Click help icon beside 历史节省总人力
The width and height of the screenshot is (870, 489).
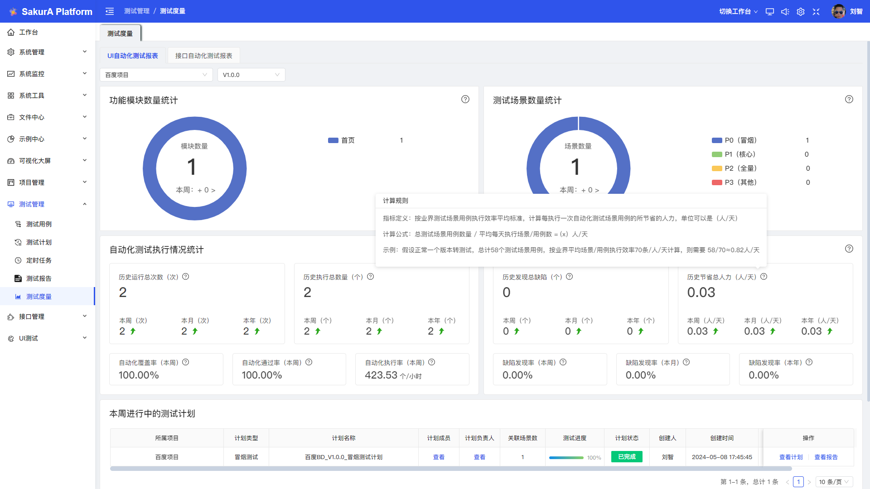point(764,277)
